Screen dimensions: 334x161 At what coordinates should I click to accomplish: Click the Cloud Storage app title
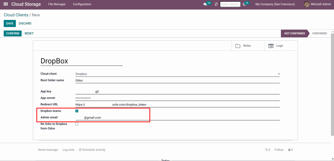pos(26,4)
